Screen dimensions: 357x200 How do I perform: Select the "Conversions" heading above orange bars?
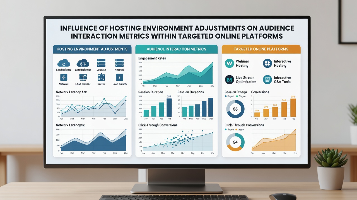pos(260,92)
